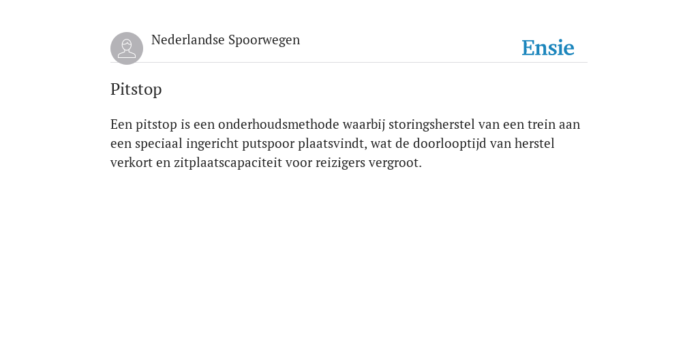Click the word 'storingsherstel' in the text
The image size is (698, 349).
(431, 124)
